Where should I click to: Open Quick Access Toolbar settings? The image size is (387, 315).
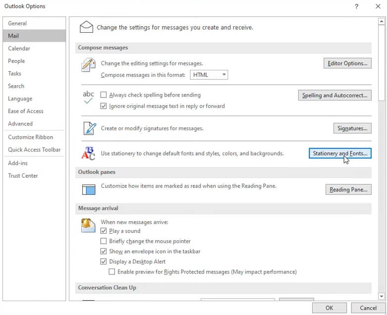pos(34,150)
